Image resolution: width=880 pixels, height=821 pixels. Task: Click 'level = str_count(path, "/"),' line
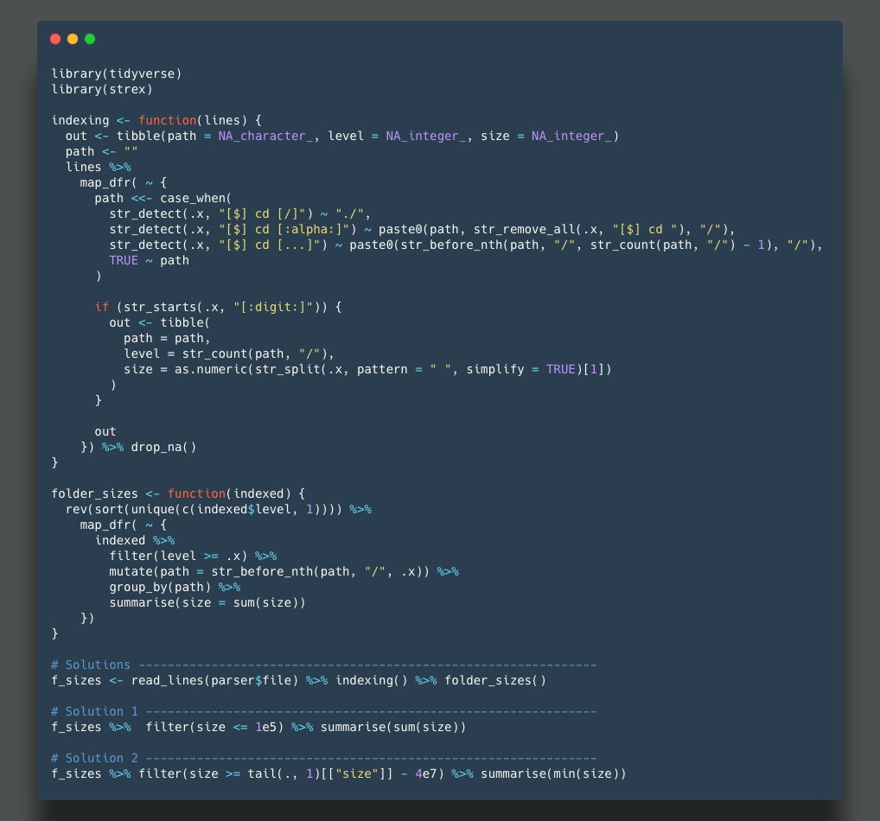pos(228,353)
